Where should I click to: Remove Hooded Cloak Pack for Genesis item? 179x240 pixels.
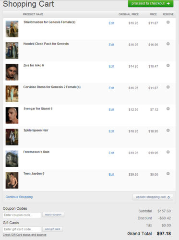(x=168, y=44)
